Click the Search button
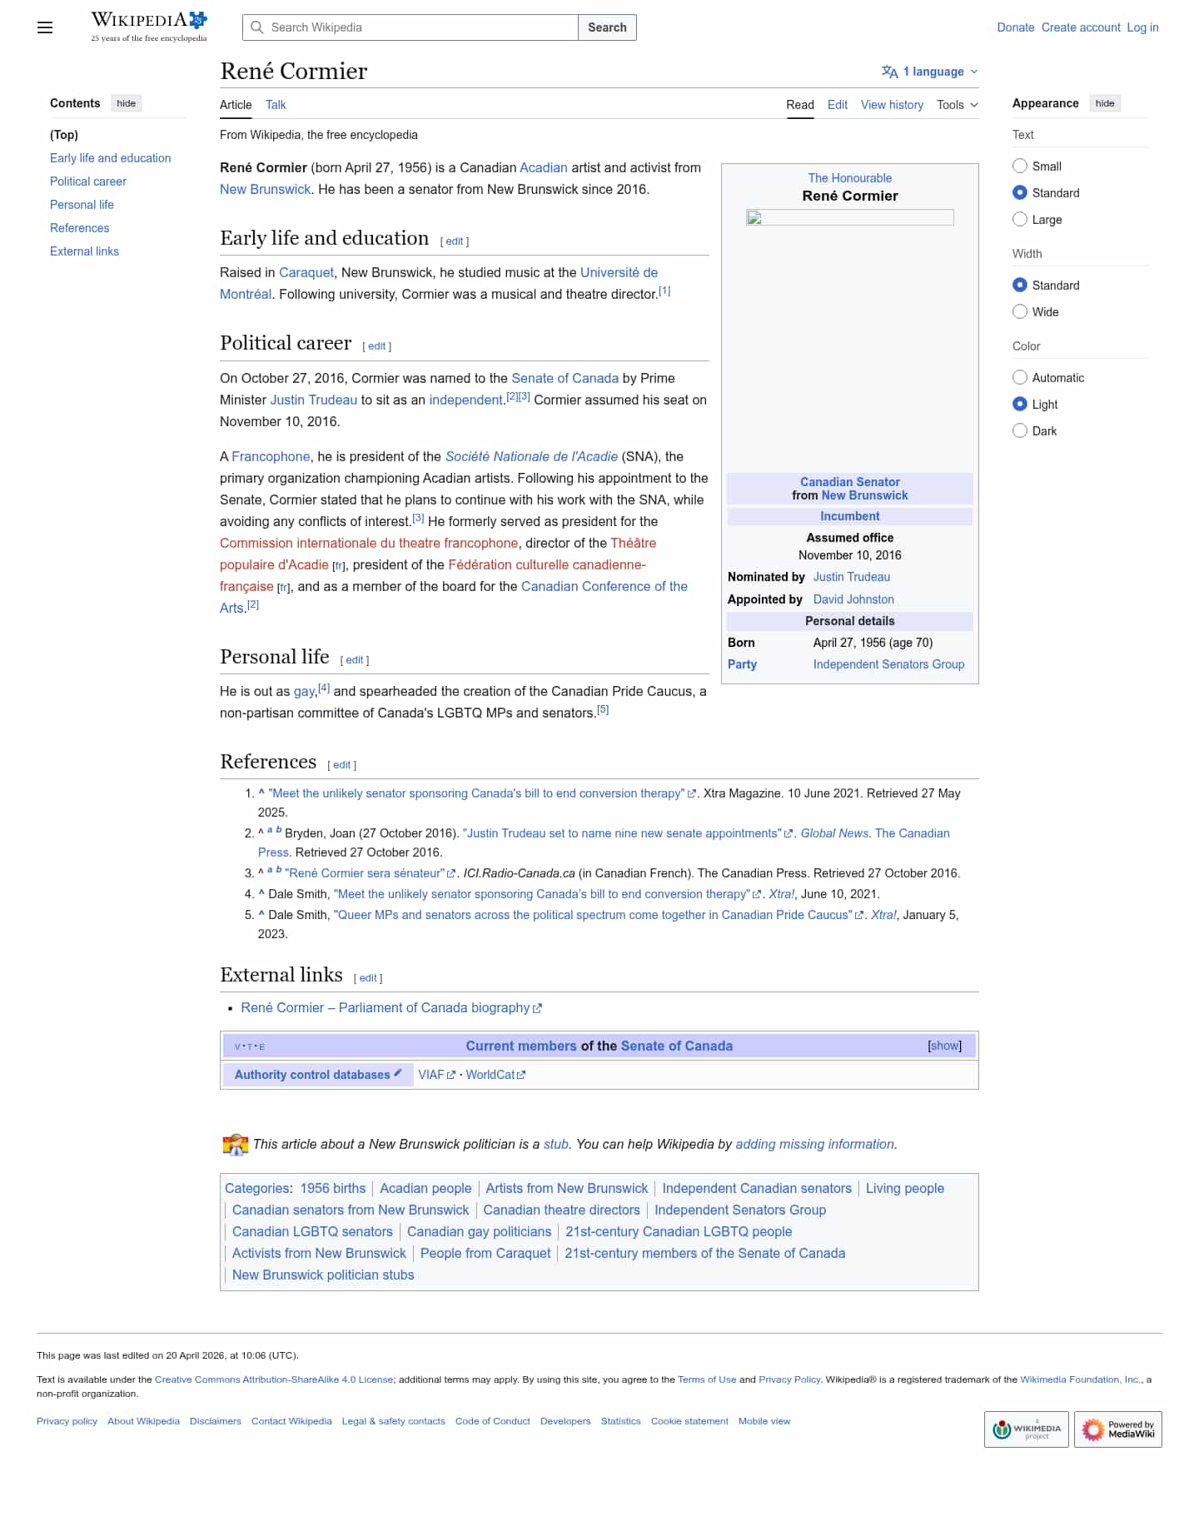 [x=607, y=27]
